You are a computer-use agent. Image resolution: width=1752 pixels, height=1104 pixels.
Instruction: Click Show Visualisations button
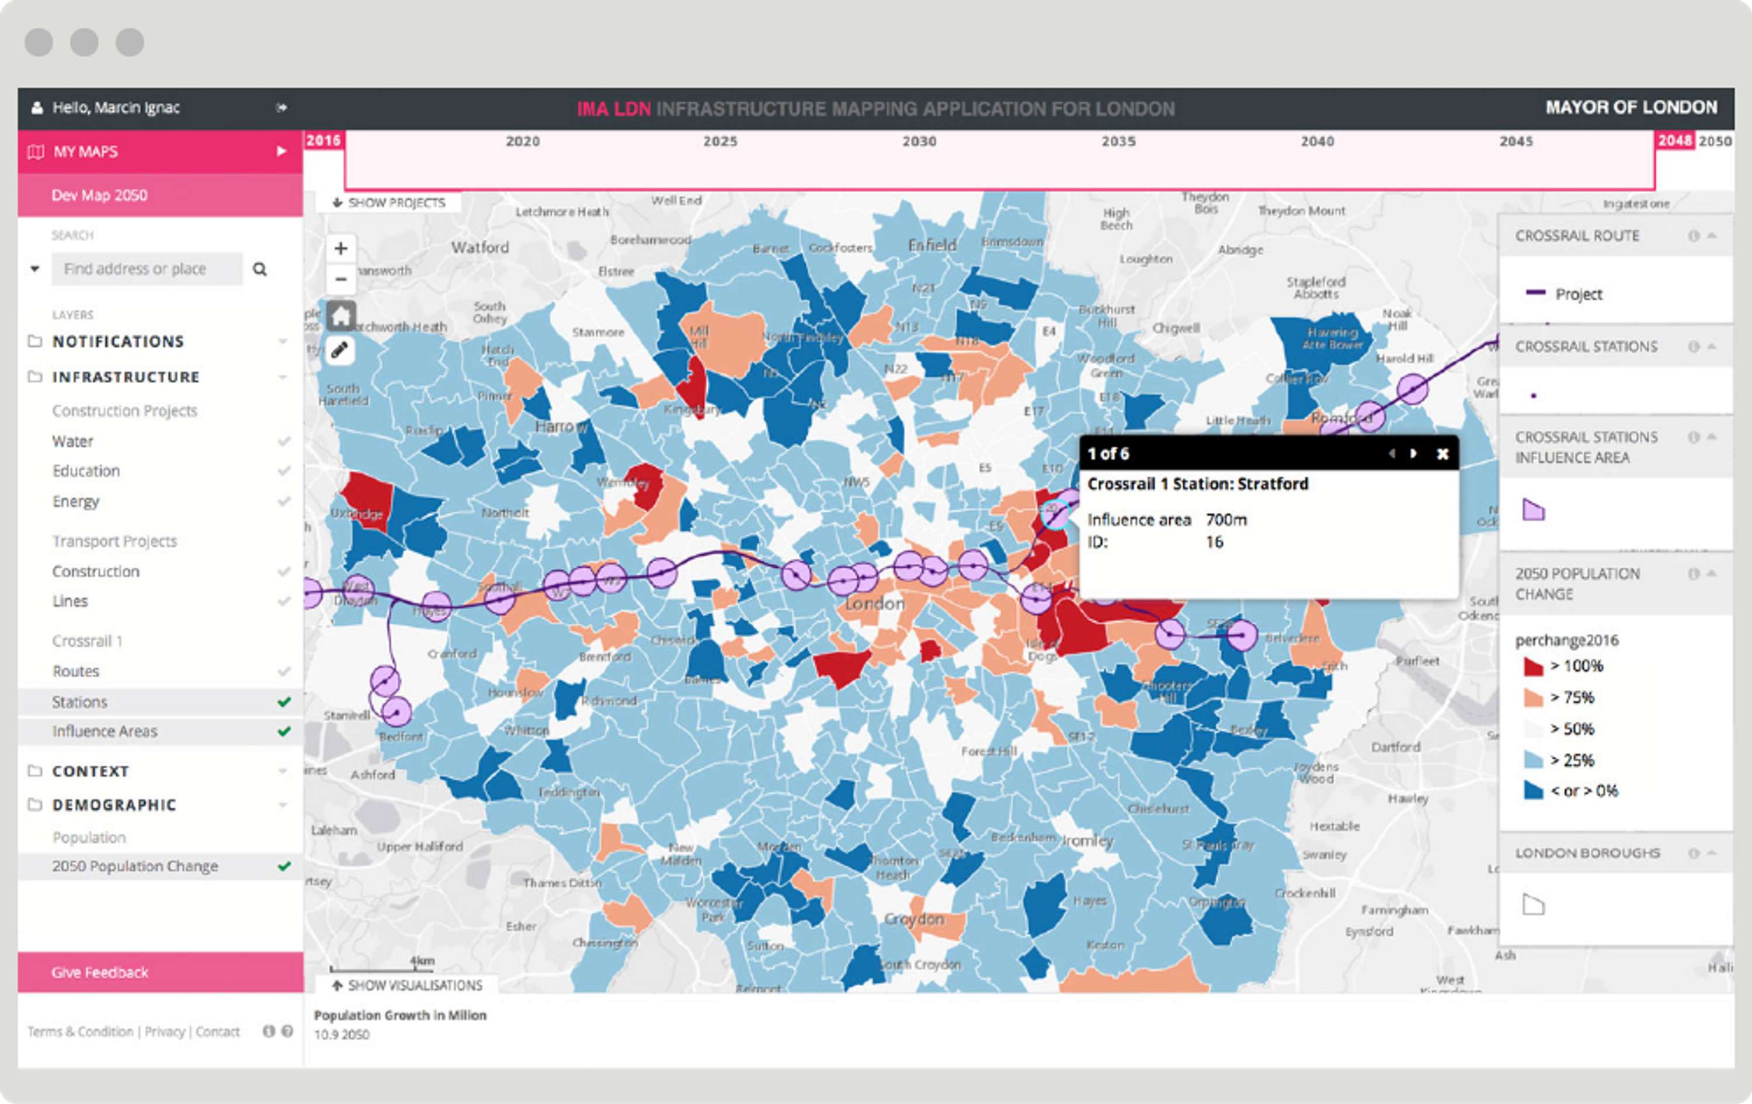coord(408,985)
